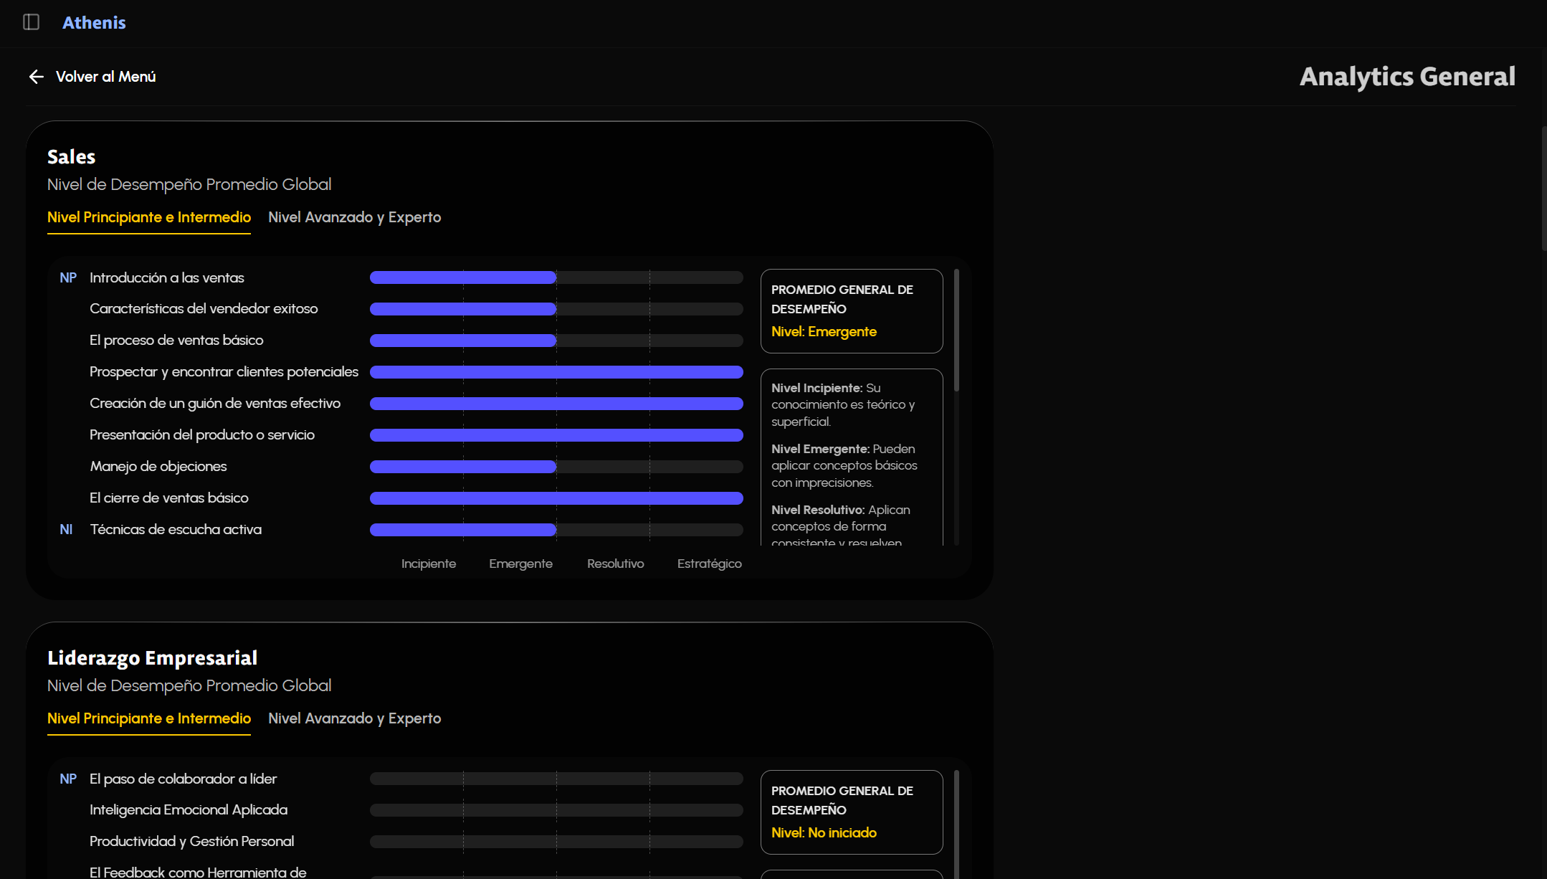
Task: Switch Liderazgo to Nivel Avanzado y Experto
Action: 354,718
